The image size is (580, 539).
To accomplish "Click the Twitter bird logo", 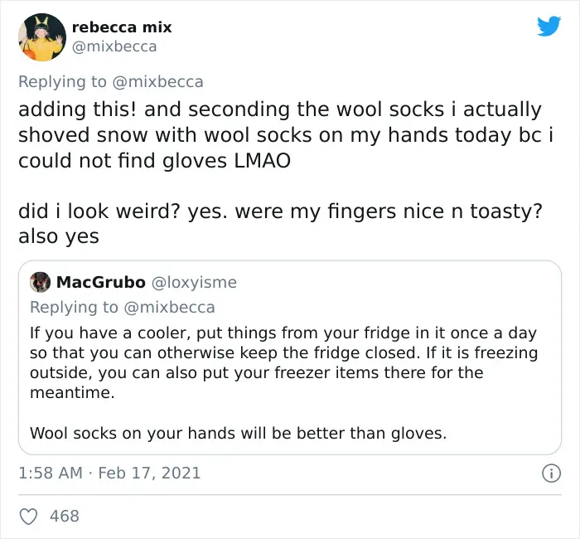I will (549, 26).
